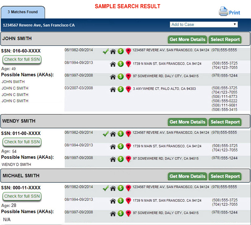Click phone number (508) 111-9081
Screen dimensions: 251x225
pos(224,105)
